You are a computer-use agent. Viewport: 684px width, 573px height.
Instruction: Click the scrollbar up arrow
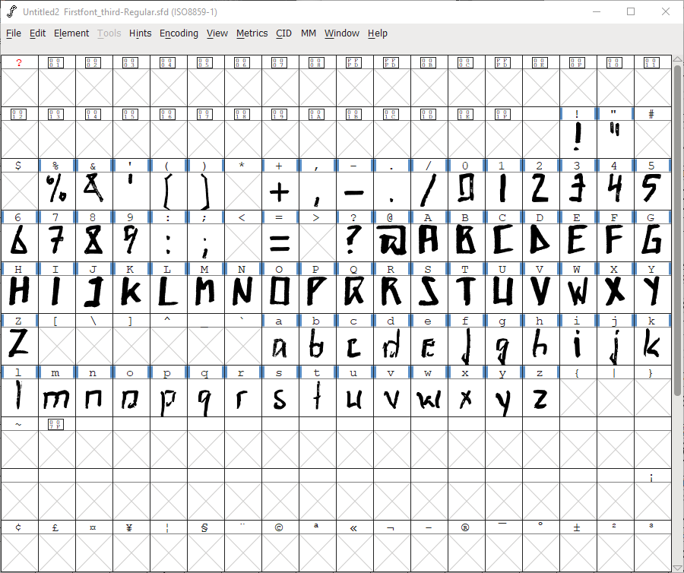pos(677,59)
